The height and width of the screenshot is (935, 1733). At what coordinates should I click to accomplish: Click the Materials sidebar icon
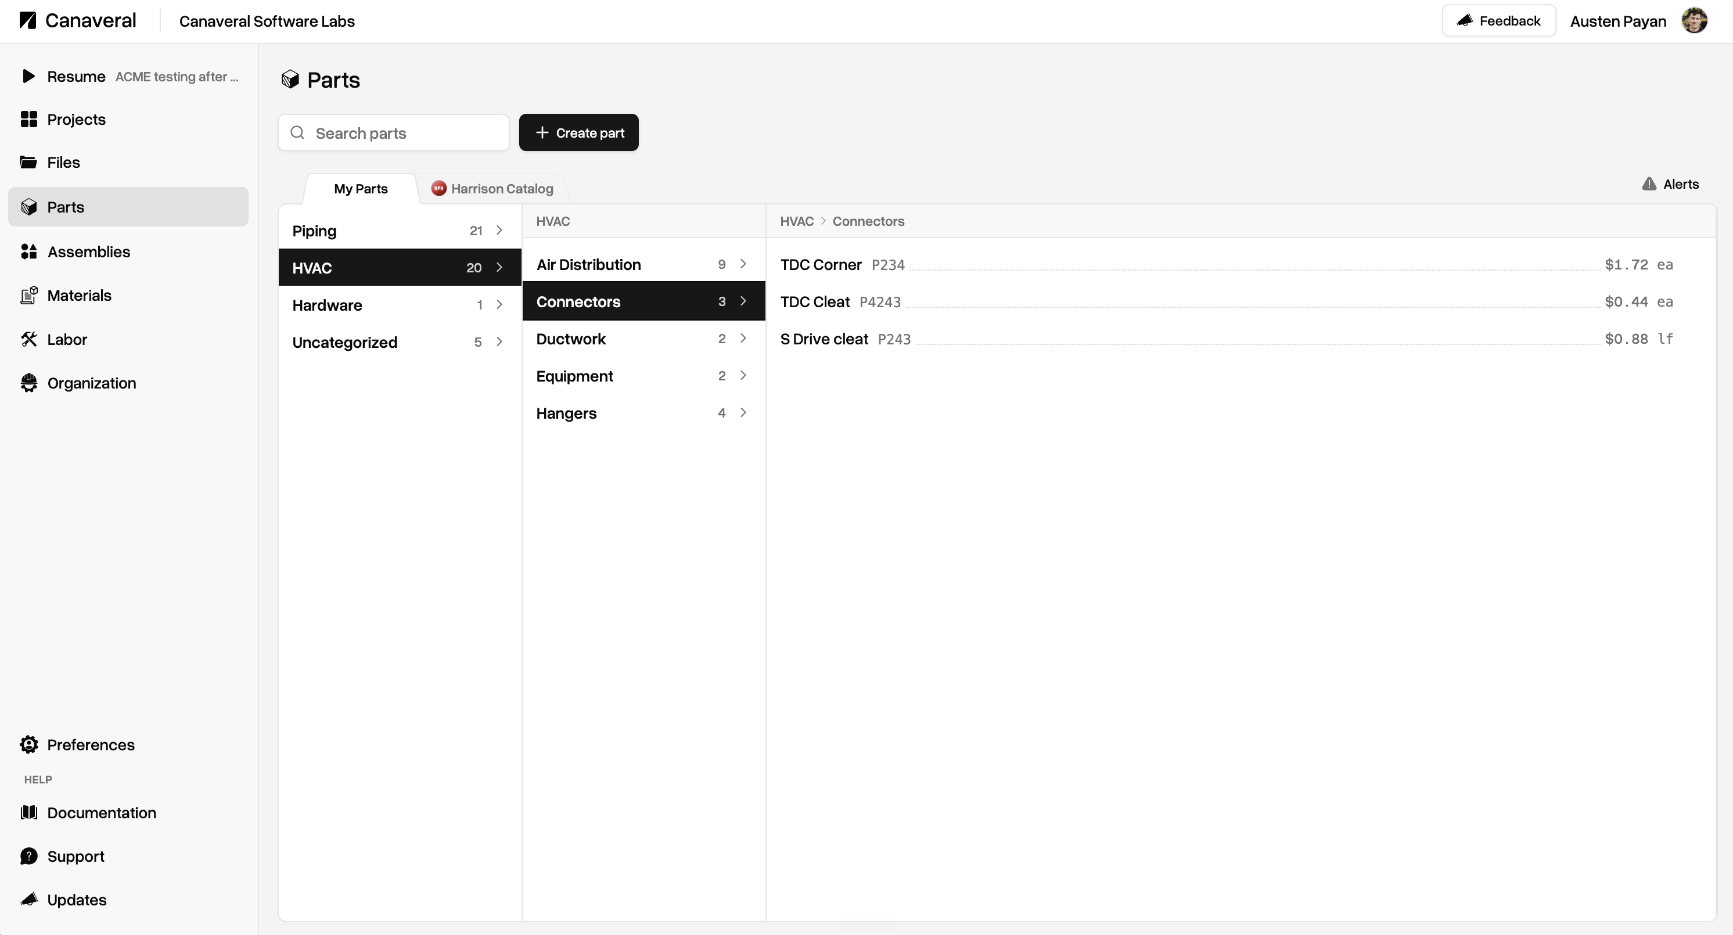(28, 295)
